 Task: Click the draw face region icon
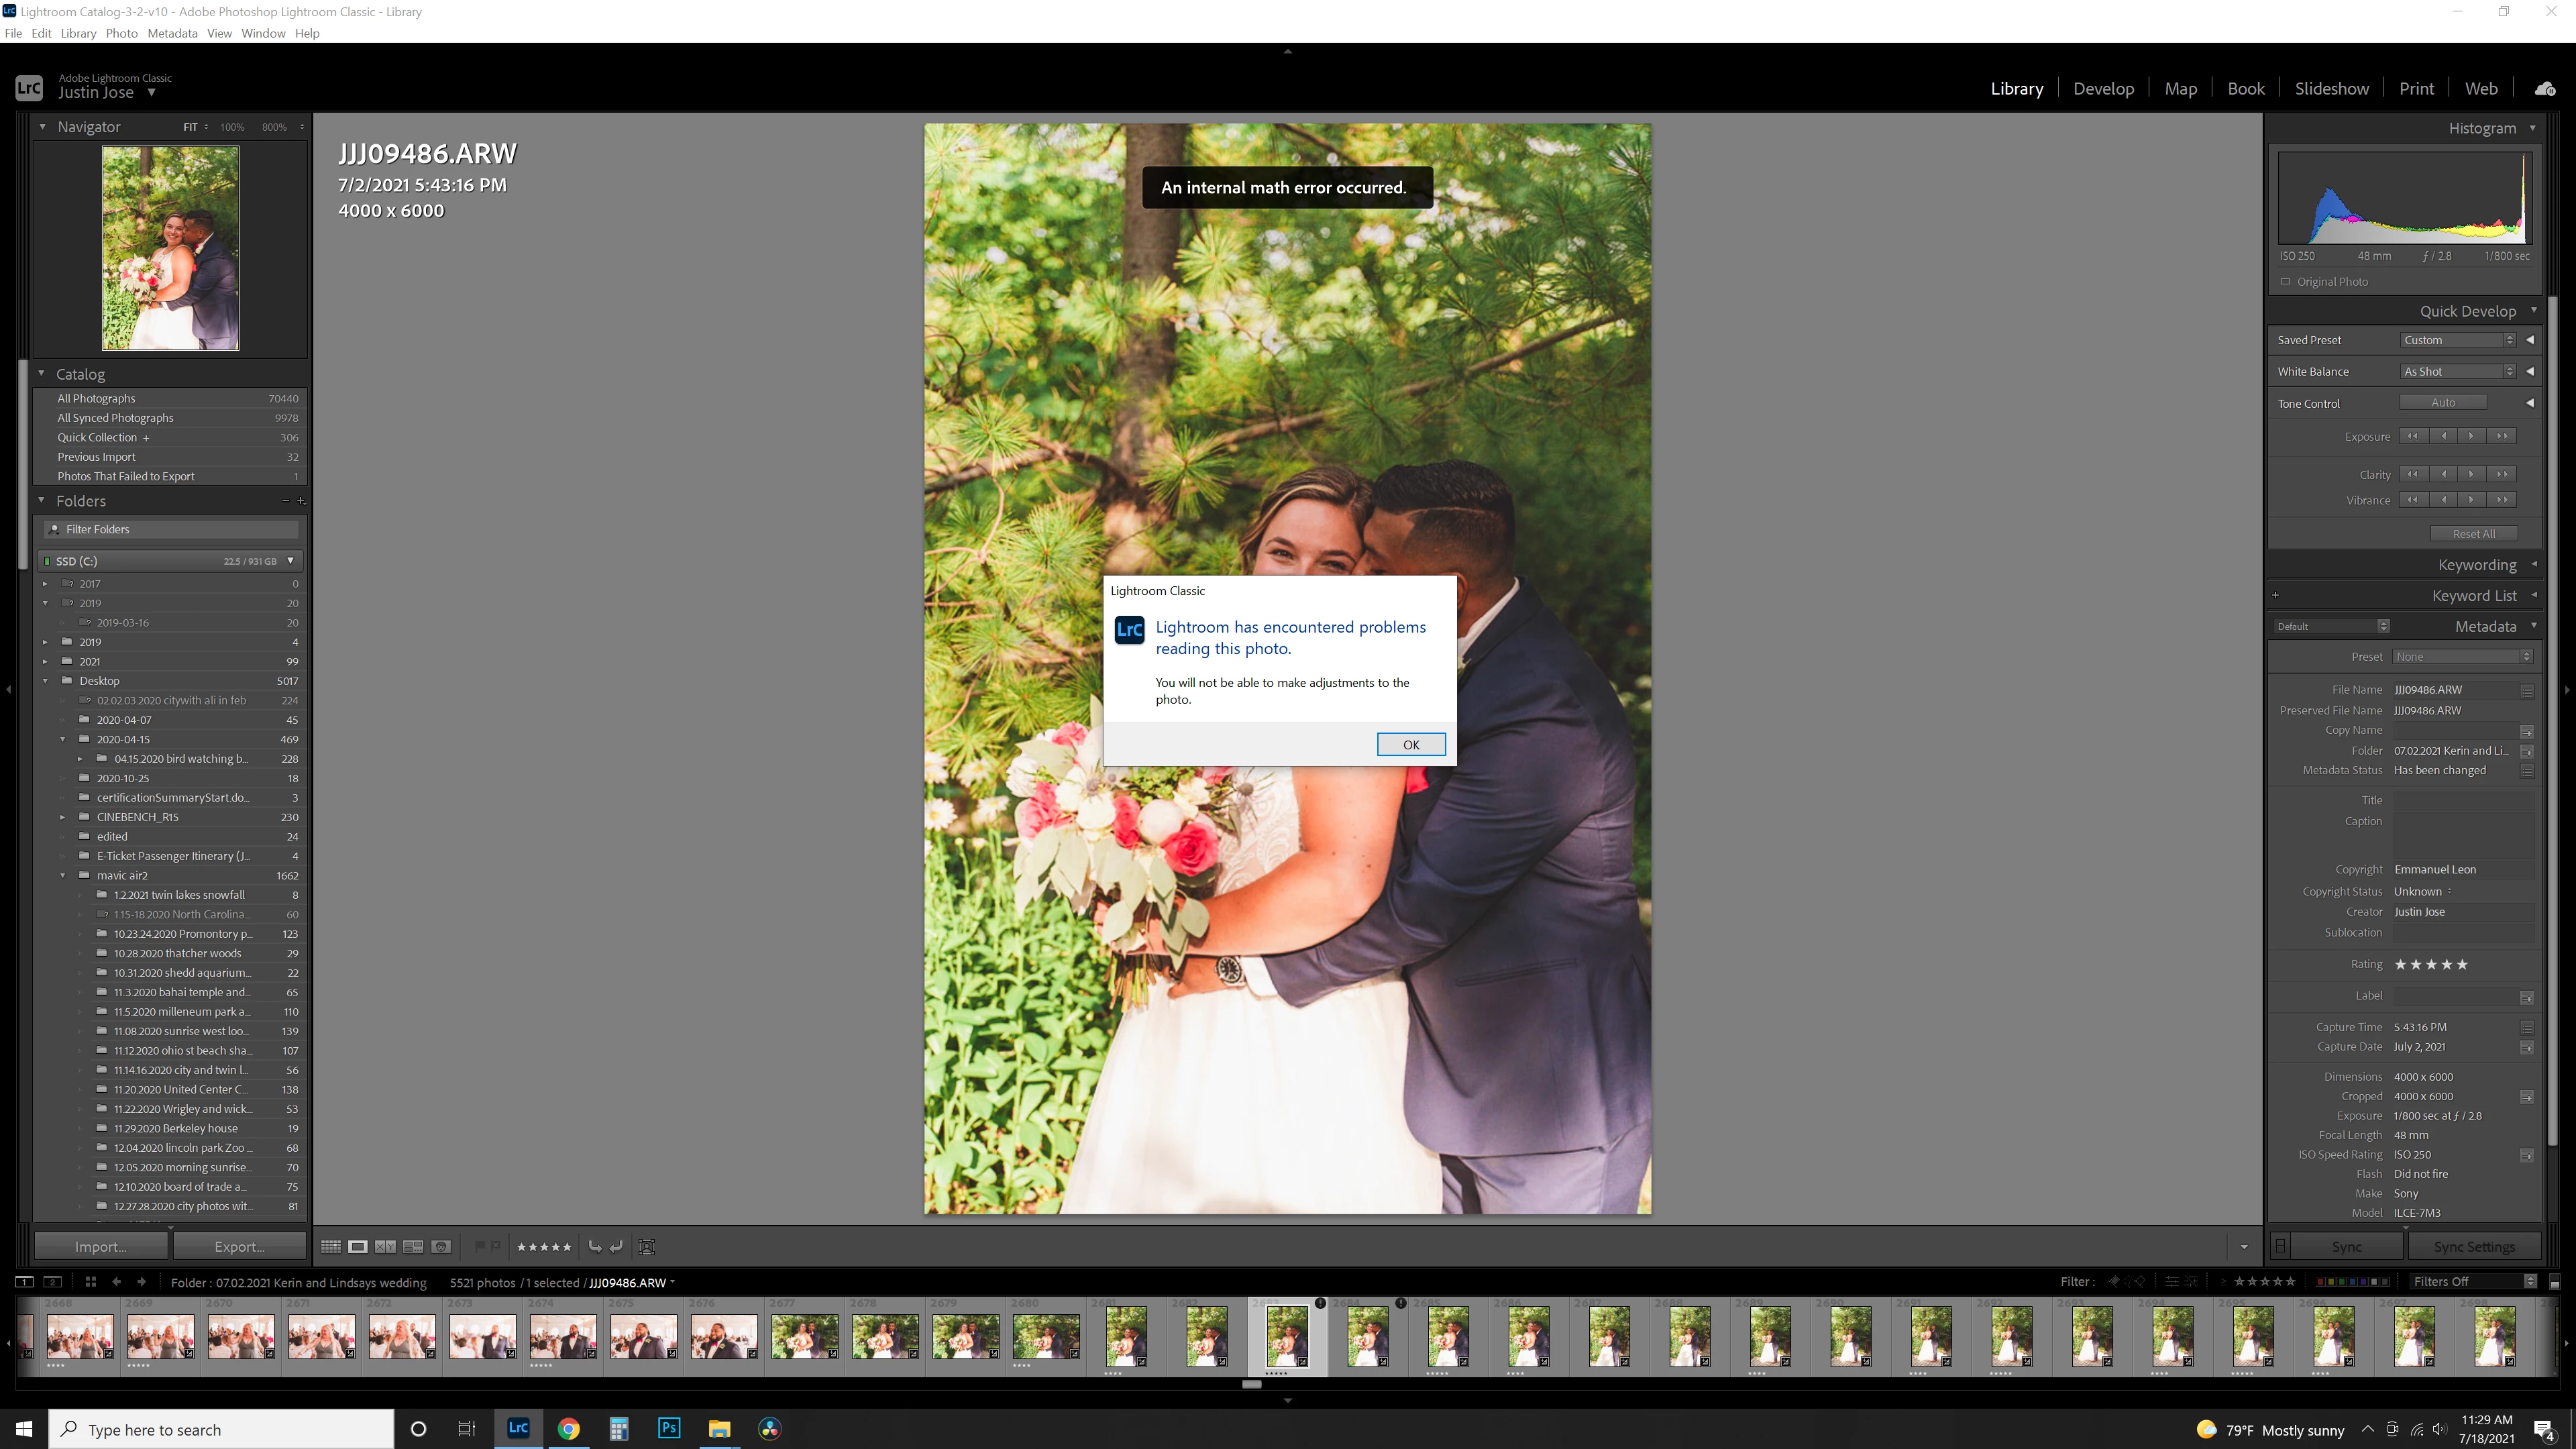(x=647, y=1246)
